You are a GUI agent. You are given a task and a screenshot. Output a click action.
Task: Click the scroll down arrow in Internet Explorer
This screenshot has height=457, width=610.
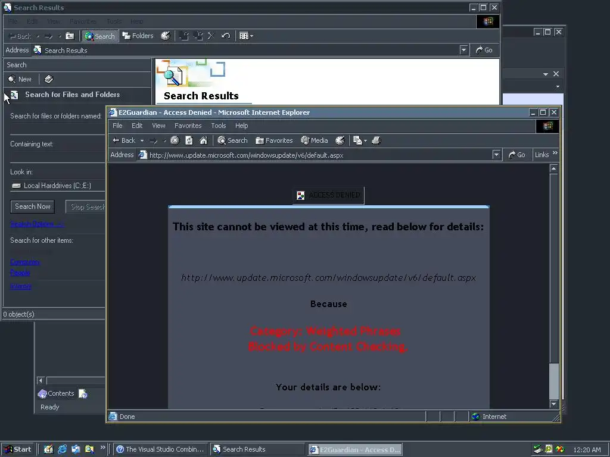coord(553,404)
